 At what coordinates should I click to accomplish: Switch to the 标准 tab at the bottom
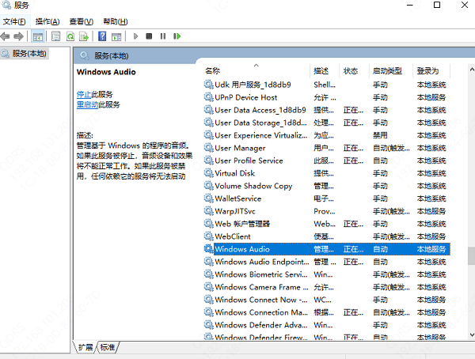pyautogui.click(x=108, y=347)
